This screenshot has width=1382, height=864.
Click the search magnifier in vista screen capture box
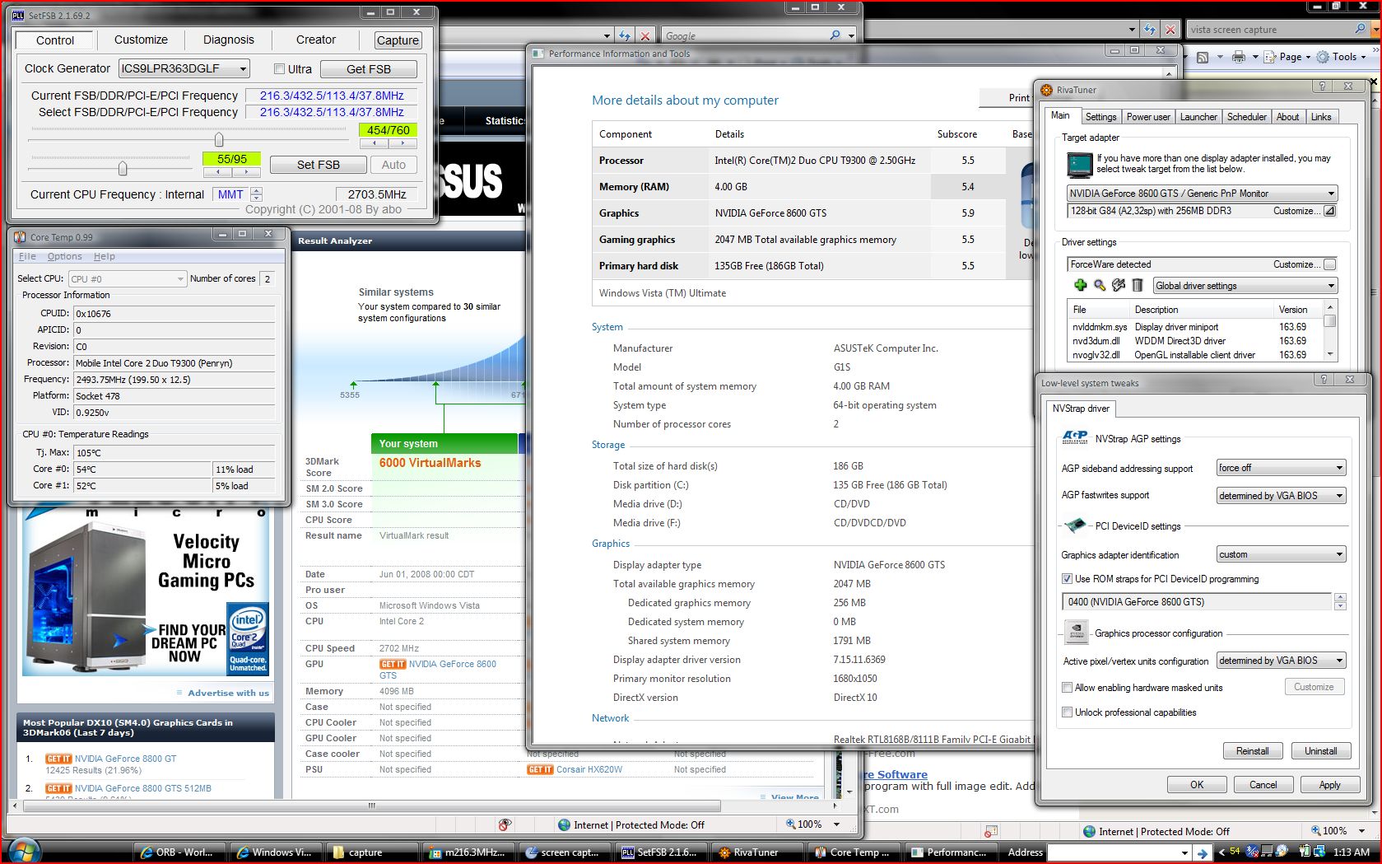(x=1360, y=29)
